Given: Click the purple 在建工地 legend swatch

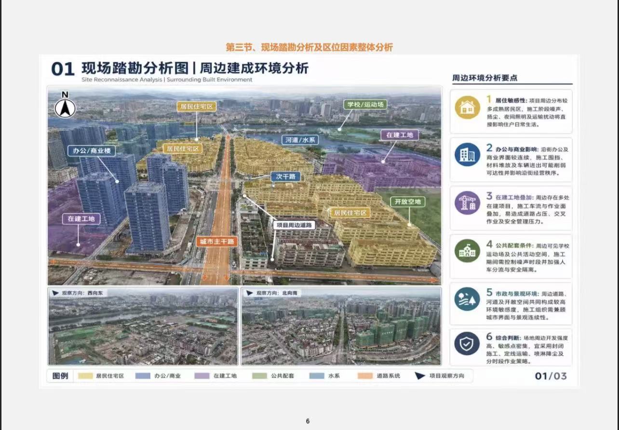Looking at the screenshot, I should click(x=202, y=376).
